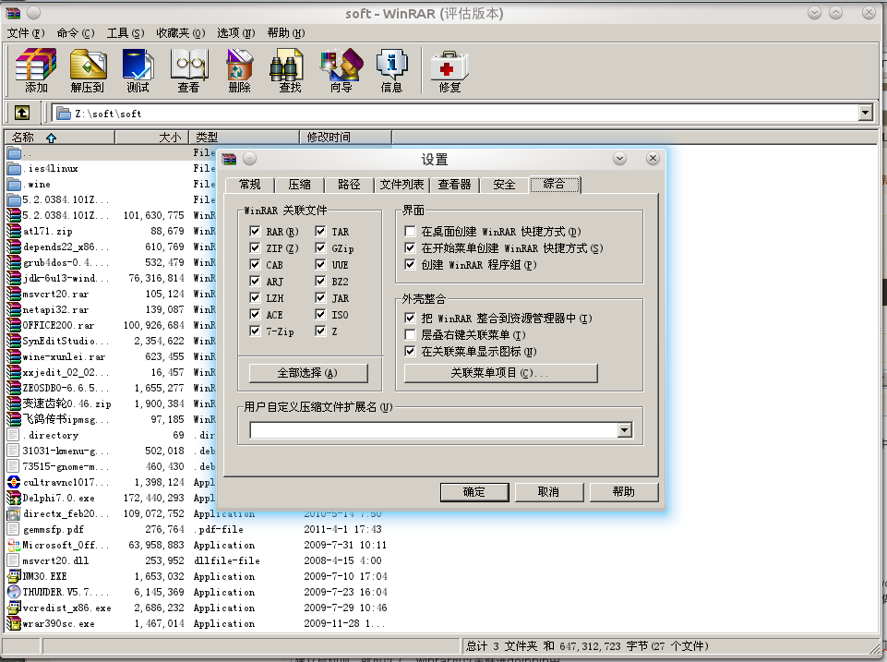The image size is (887, 662).
Task: Select the vcredist_x86.exe file icon
Action: tap(14, 608)
